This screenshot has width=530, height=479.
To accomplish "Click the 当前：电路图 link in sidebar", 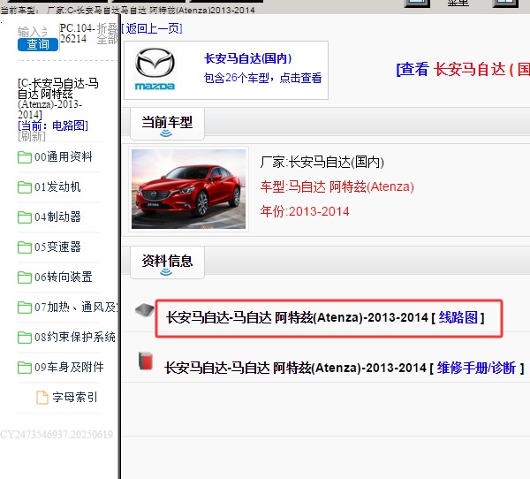I will point(53,125).
